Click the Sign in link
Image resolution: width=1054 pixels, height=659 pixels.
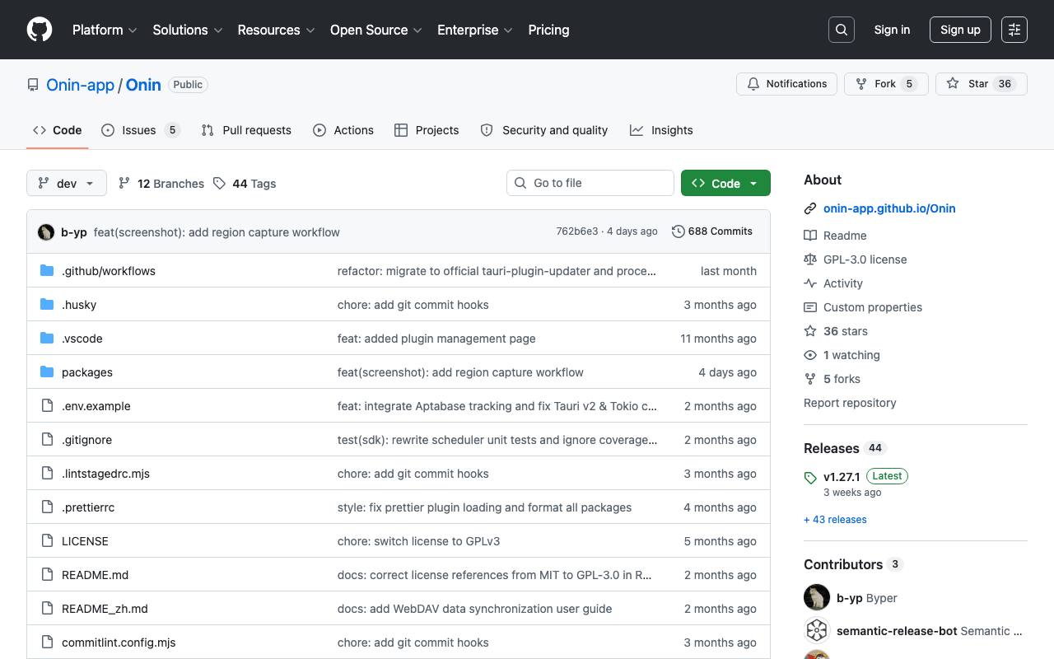tap(892, 30)
